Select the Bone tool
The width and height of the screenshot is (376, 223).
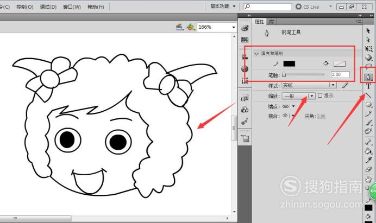pyautogui.click(x=368, y=142)
